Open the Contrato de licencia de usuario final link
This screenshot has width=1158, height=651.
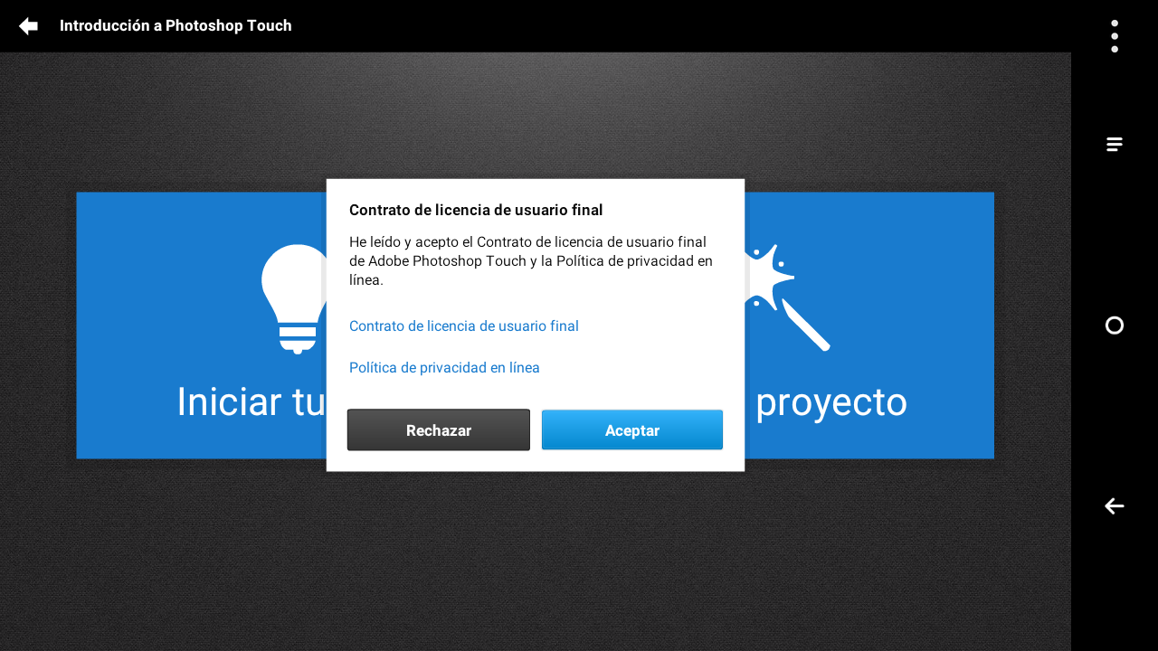tap(464, 326)
